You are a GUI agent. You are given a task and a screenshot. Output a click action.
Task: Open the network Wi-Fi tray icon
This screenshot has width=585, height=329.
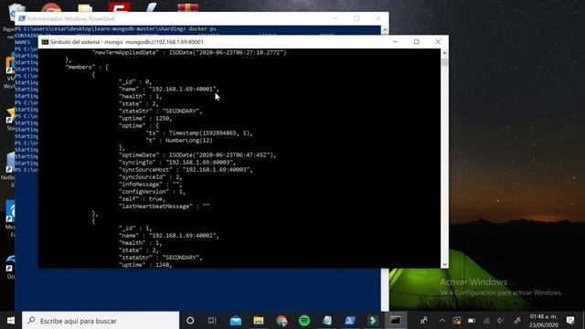click(486, 321)
